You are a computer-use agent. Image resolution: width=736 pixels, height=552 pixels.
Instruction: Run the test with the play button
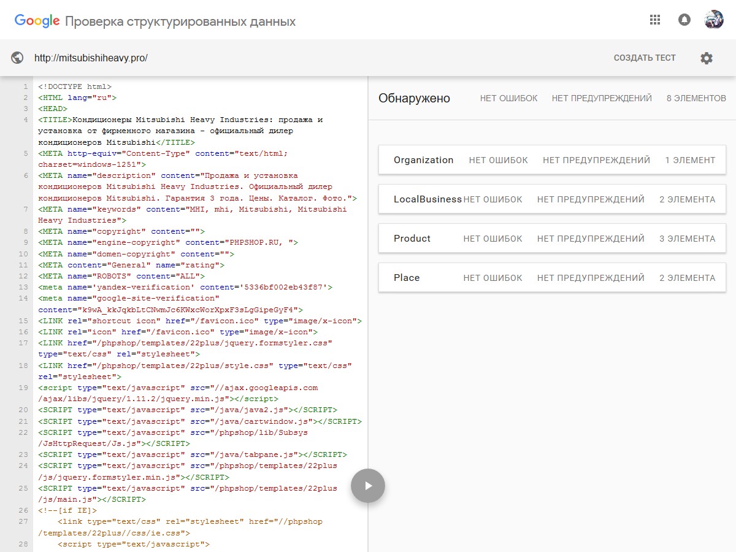(x=368, y=486)
